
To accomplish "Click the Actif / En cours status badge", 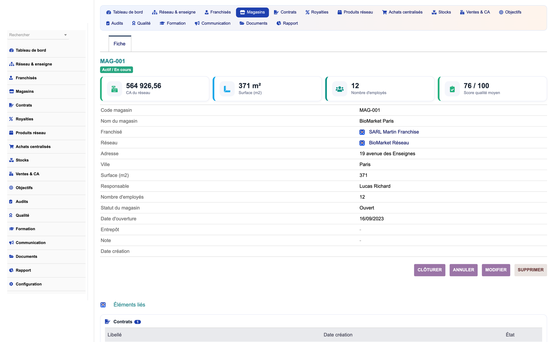I will (117, 70).
